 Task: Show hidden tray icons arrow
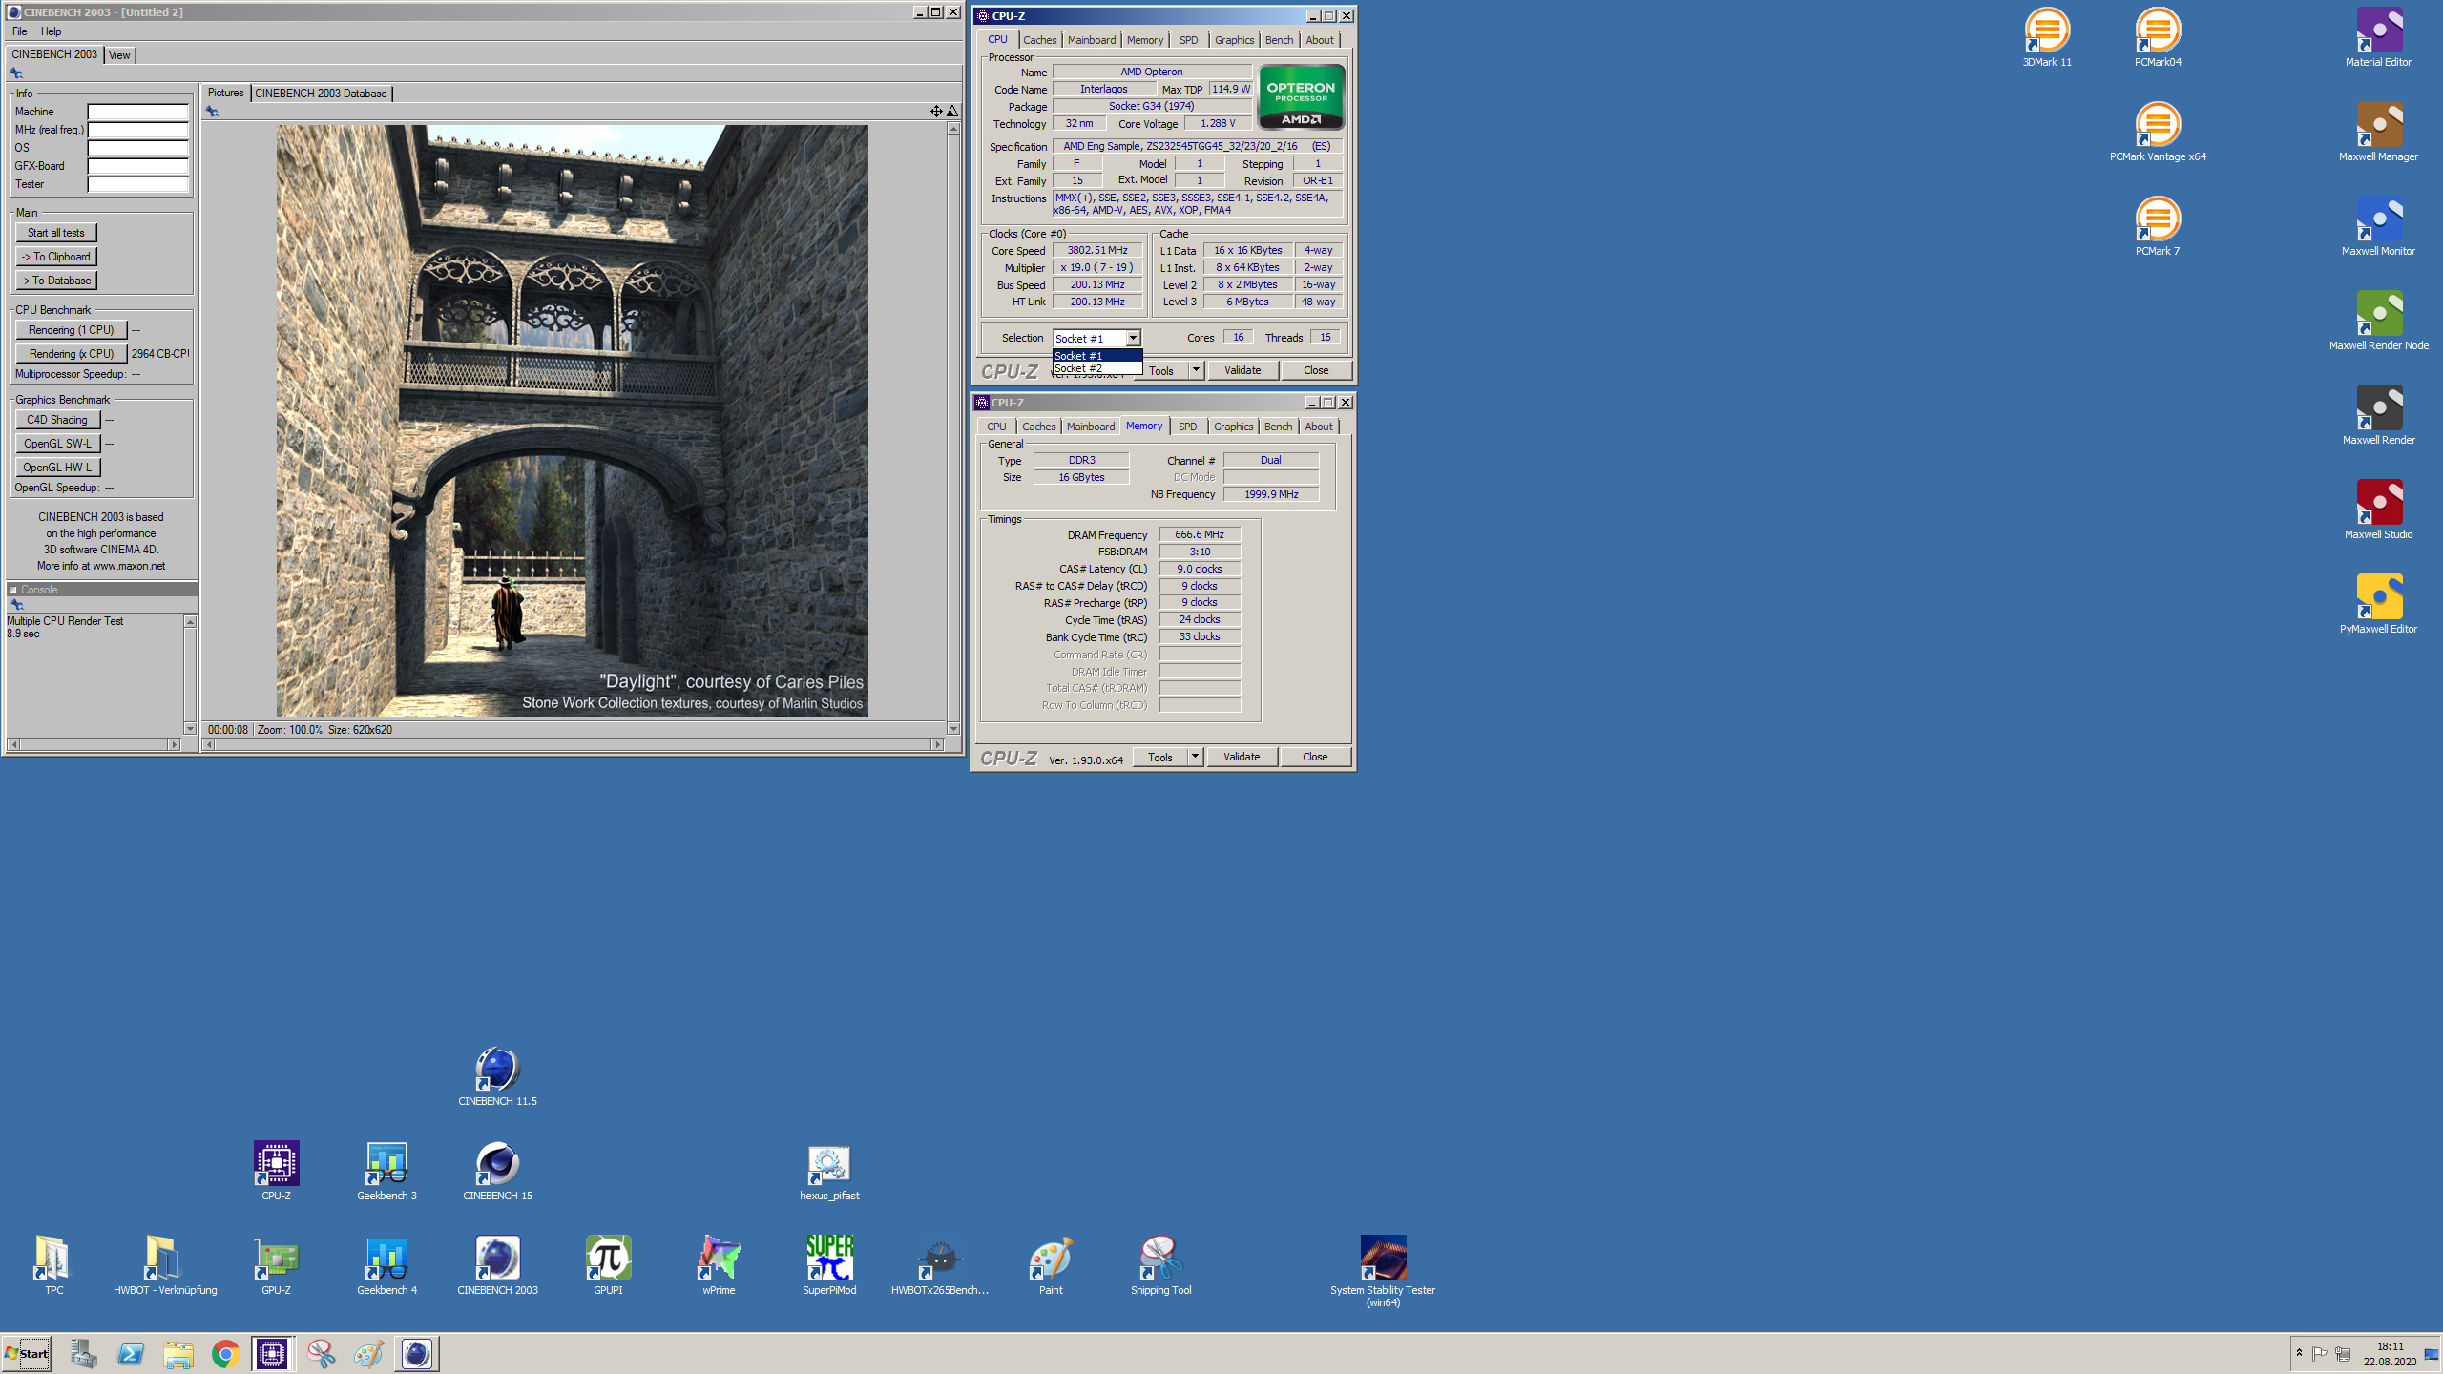click(x=2300, y=1353)
